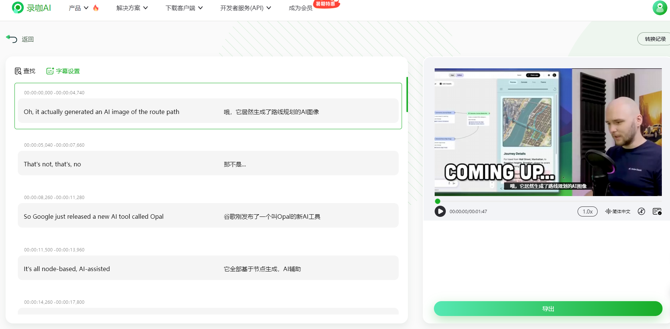
Task: Click the 返回 back link
Action: [x=27, y=39]
